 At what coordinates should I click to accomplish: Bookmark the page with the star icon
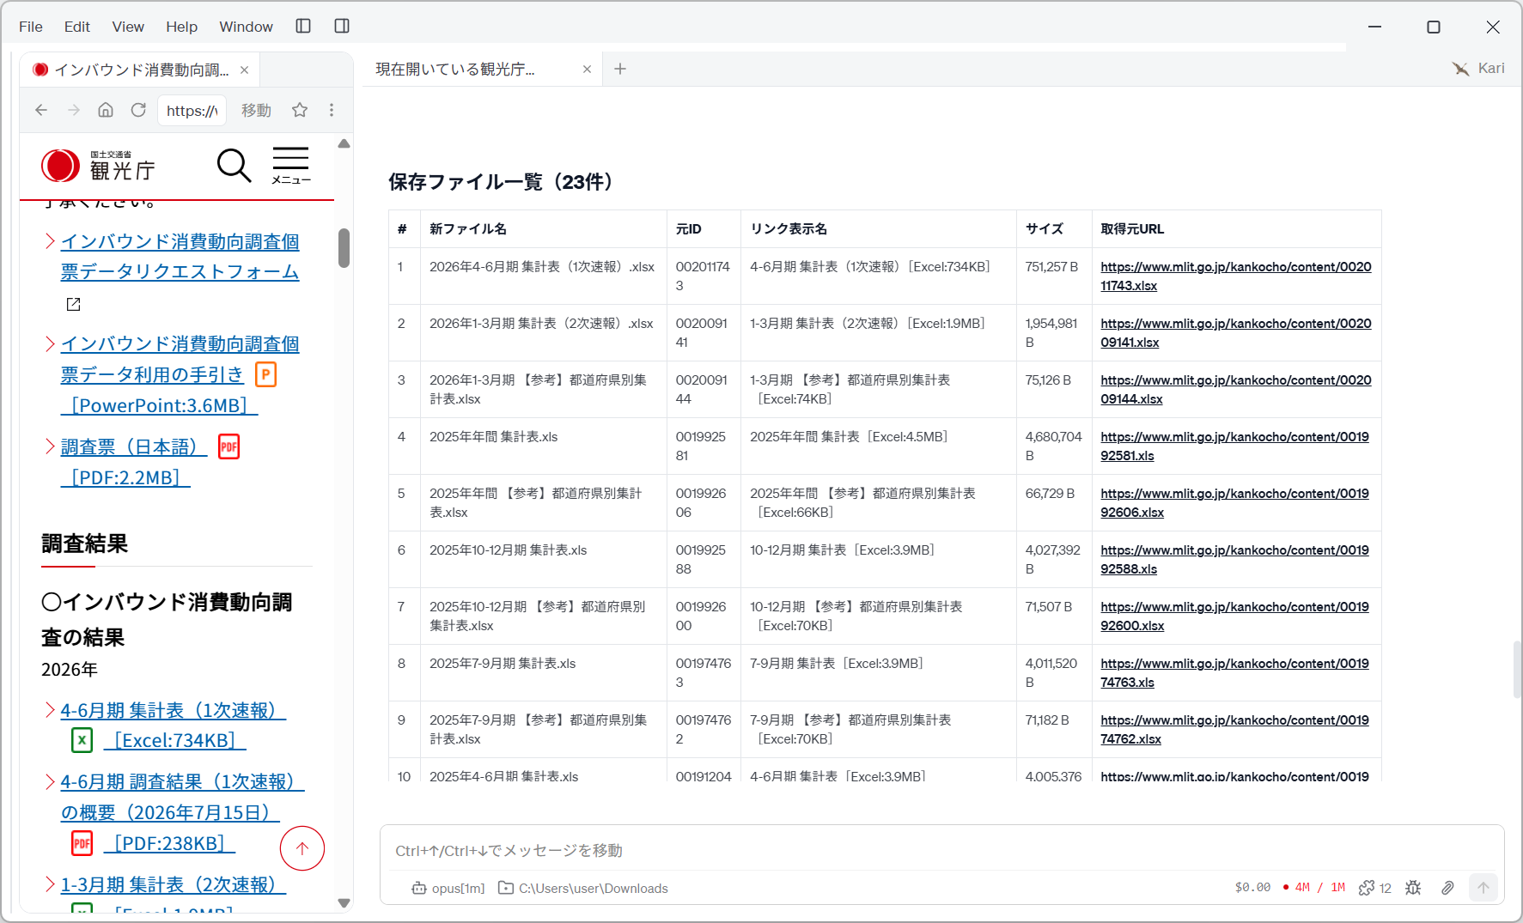point(300,110)
